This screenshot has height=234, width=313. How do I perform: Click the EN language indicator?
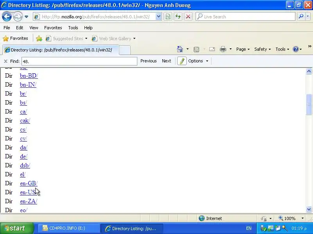pyautogui.click(x=249, y=228)
